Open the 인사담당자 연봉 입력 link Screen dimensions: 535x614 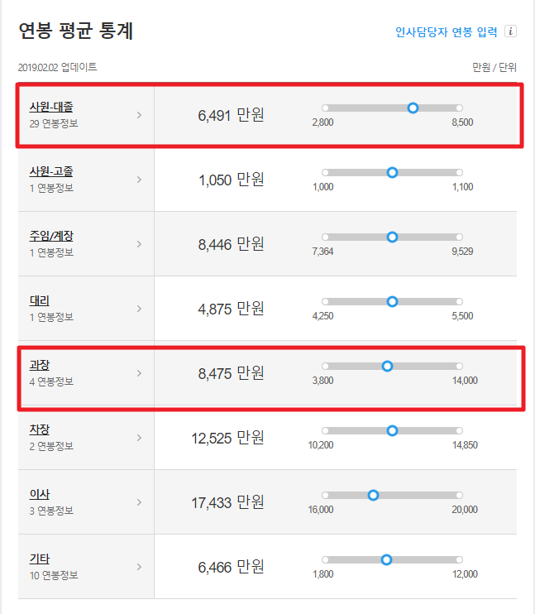pyautogui.click(x=447, y=31)
